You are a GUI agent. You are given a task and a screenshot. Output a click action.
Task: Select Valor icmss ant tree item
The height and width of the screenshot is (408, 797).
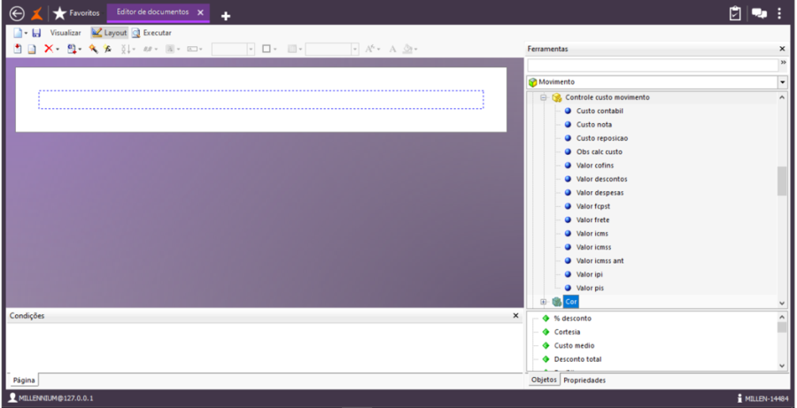tap(600, 261)
